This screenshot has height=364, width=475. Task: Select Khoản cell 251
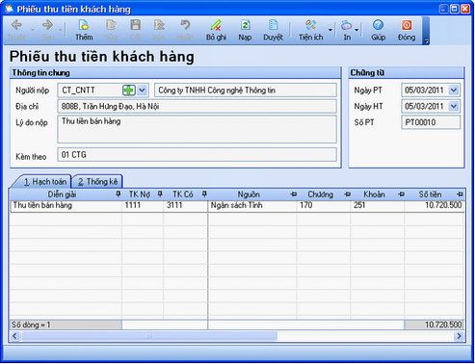(378, 205)
